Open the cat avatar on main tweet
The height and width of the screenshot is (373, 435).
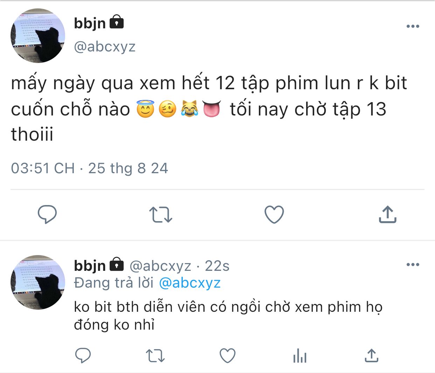(x=38, y=36)
